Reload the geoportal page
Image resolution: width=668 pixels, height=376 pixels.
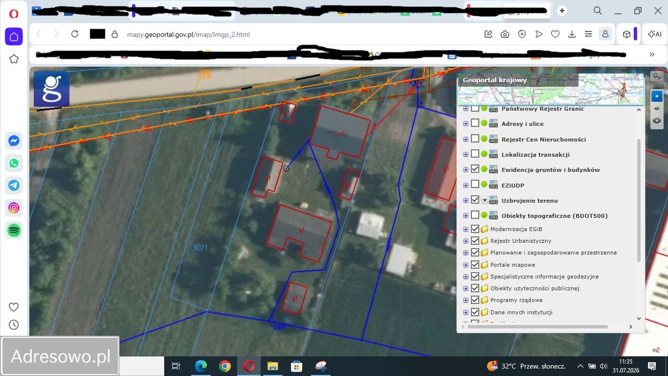click(75, 34)
